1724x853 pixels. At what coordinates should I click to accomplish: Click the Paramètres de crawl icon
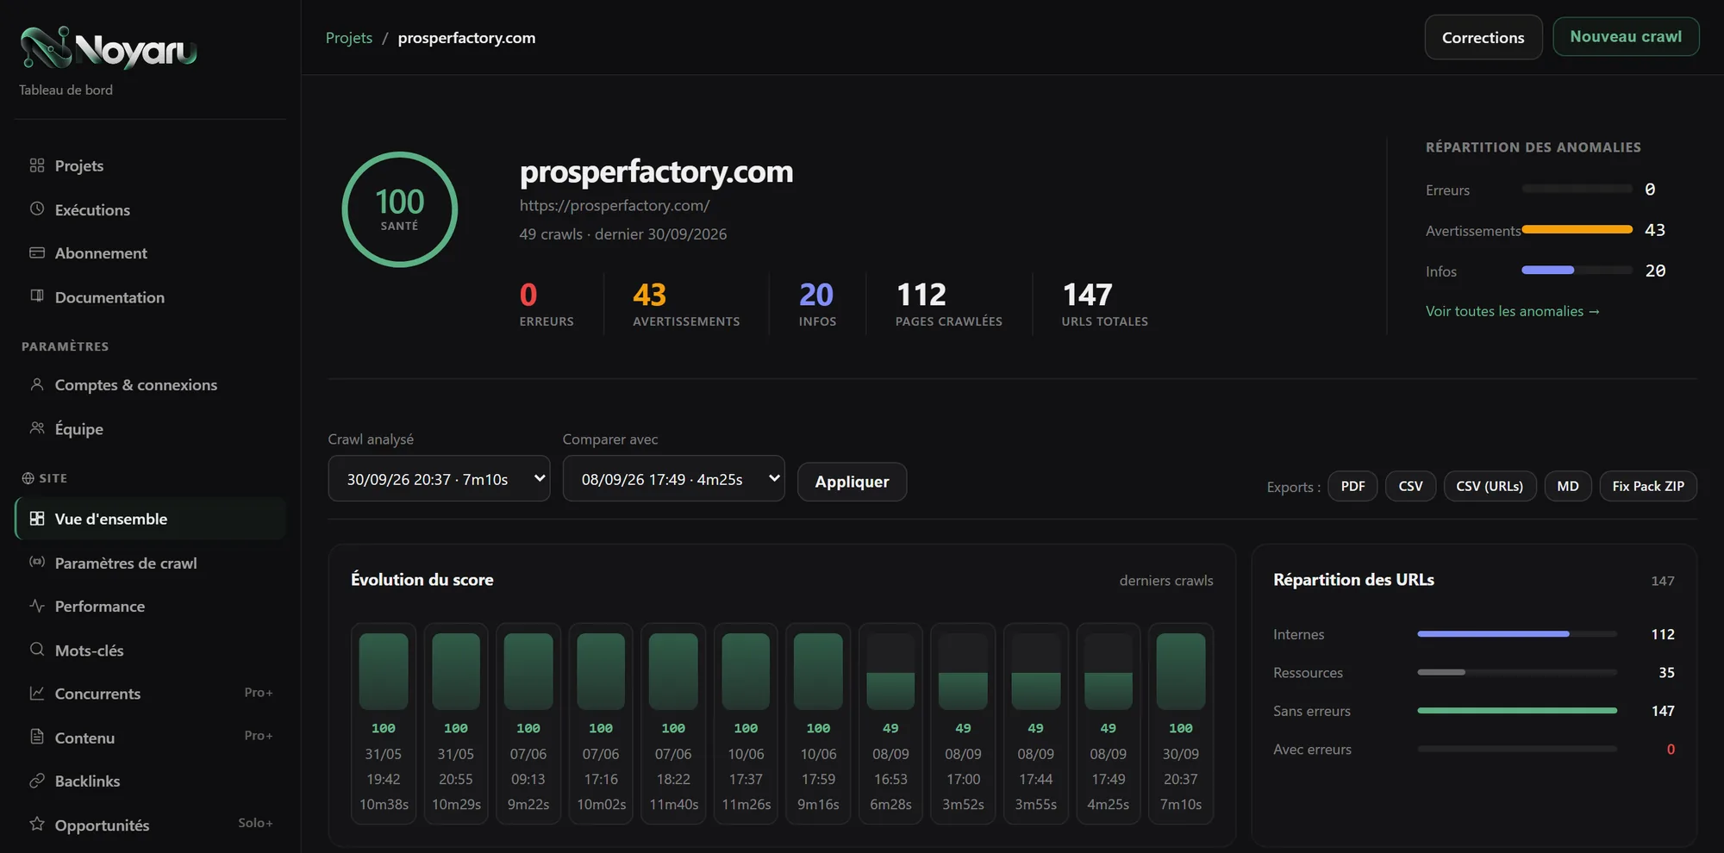(x=37, y=562)
